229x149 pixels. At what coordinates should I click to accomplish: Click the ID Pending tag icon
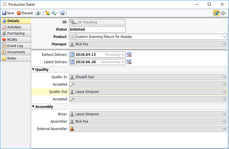(73, 22)
